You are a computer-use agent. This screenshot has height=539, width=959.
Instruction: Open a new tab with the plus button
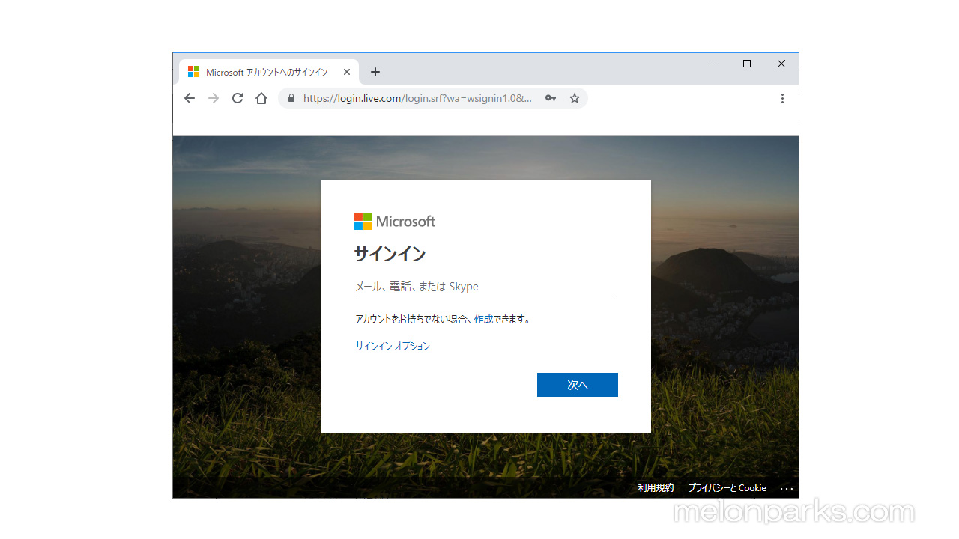click(x=375, y=72)
